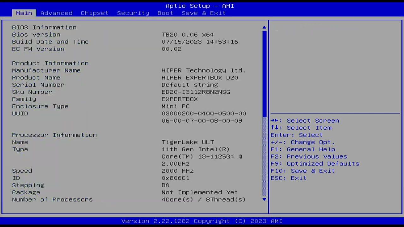
Task: Click the vertical scrollbar thumb
Action: (264, 73)
